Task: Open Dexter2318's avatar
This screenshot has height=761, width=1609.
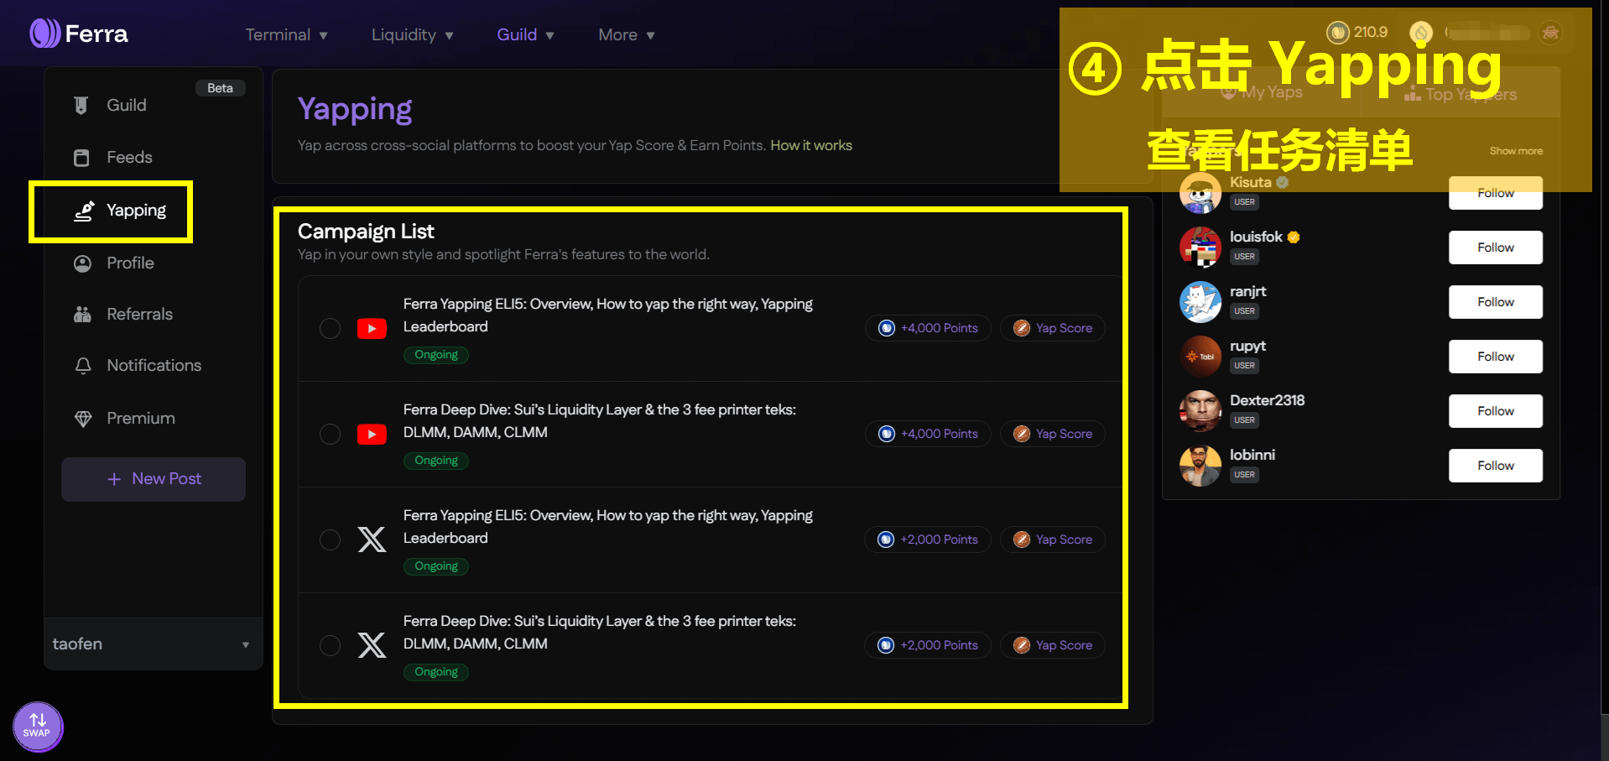Action: [x=1200, y=411]
